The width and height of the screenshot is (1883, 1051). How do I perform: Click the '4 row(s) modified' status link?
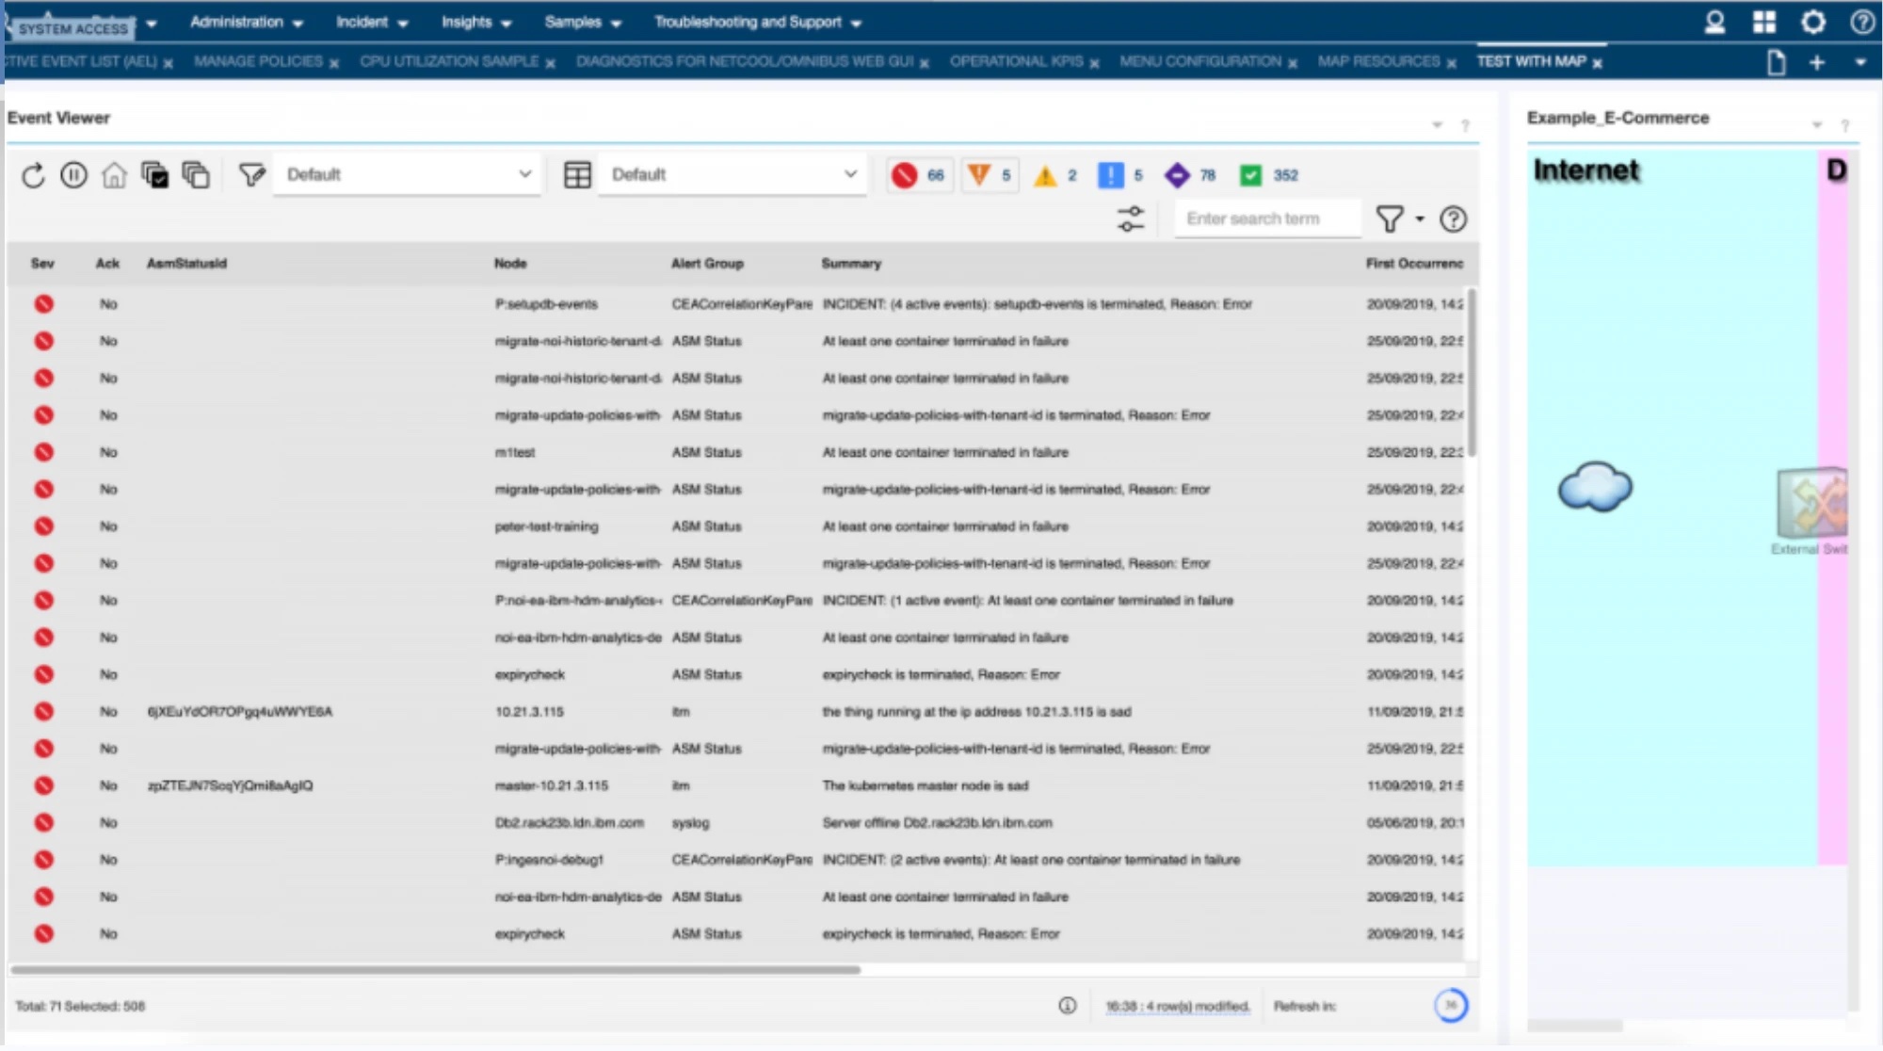tap(1177, 1007)
